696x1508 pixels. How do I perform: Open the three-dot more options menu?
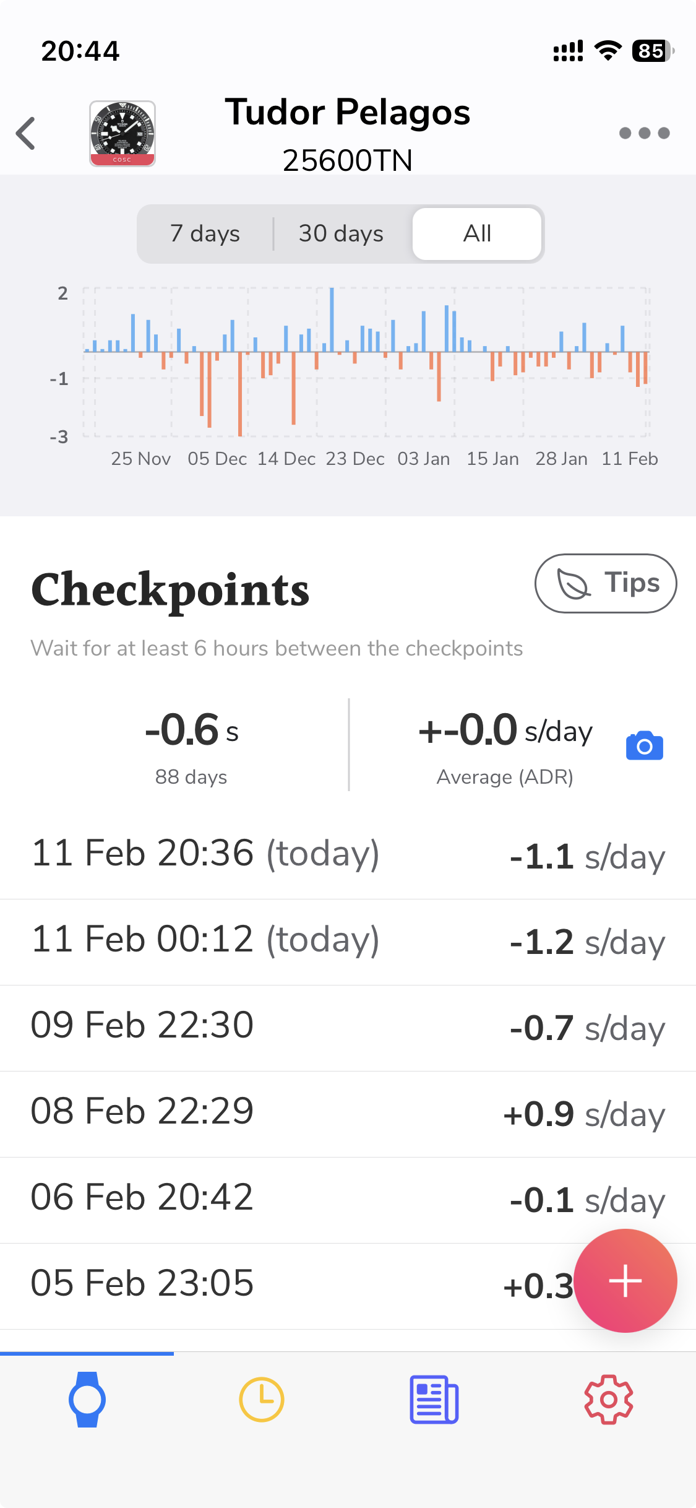(644, 133)
